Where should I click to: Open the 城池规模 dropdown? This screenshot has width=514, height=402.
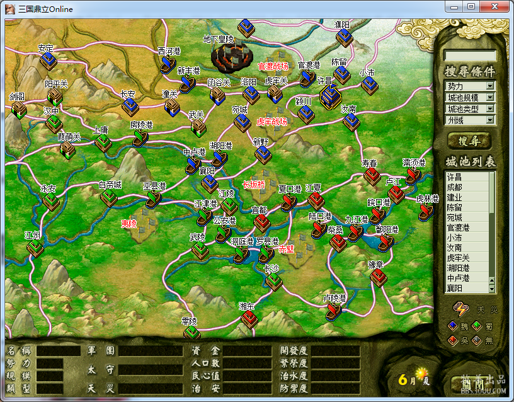coord(469,98)
